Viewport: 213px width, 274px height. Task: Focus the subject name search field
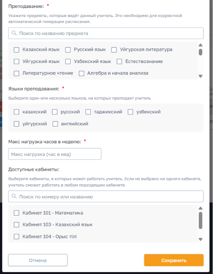click(106, 33)
